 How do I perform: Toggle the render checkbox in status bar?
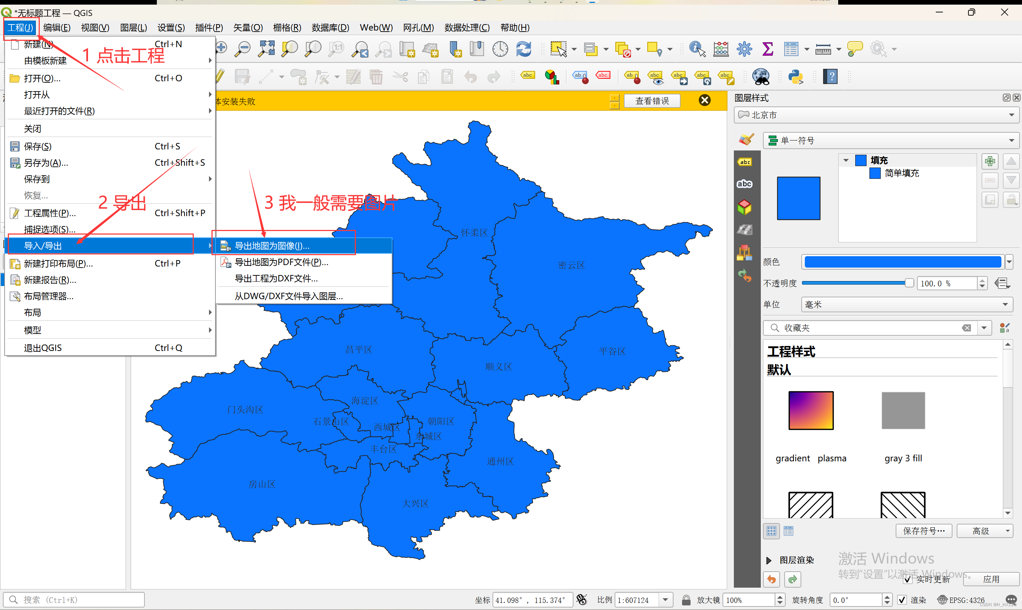[x=902, y=600]
